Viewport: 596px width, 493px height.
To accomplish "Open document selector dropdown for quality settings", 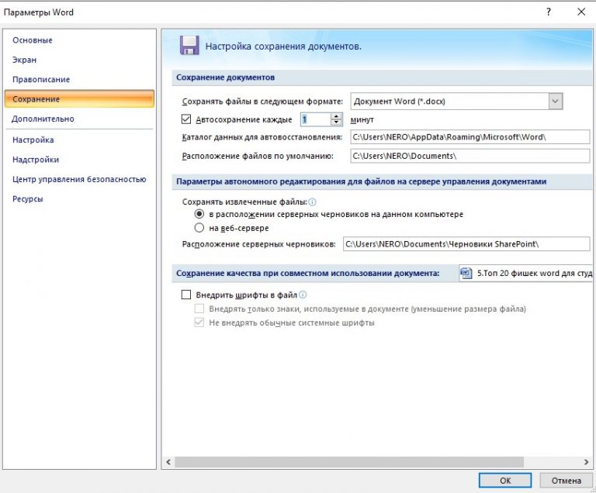I will [x=528, y=273].
